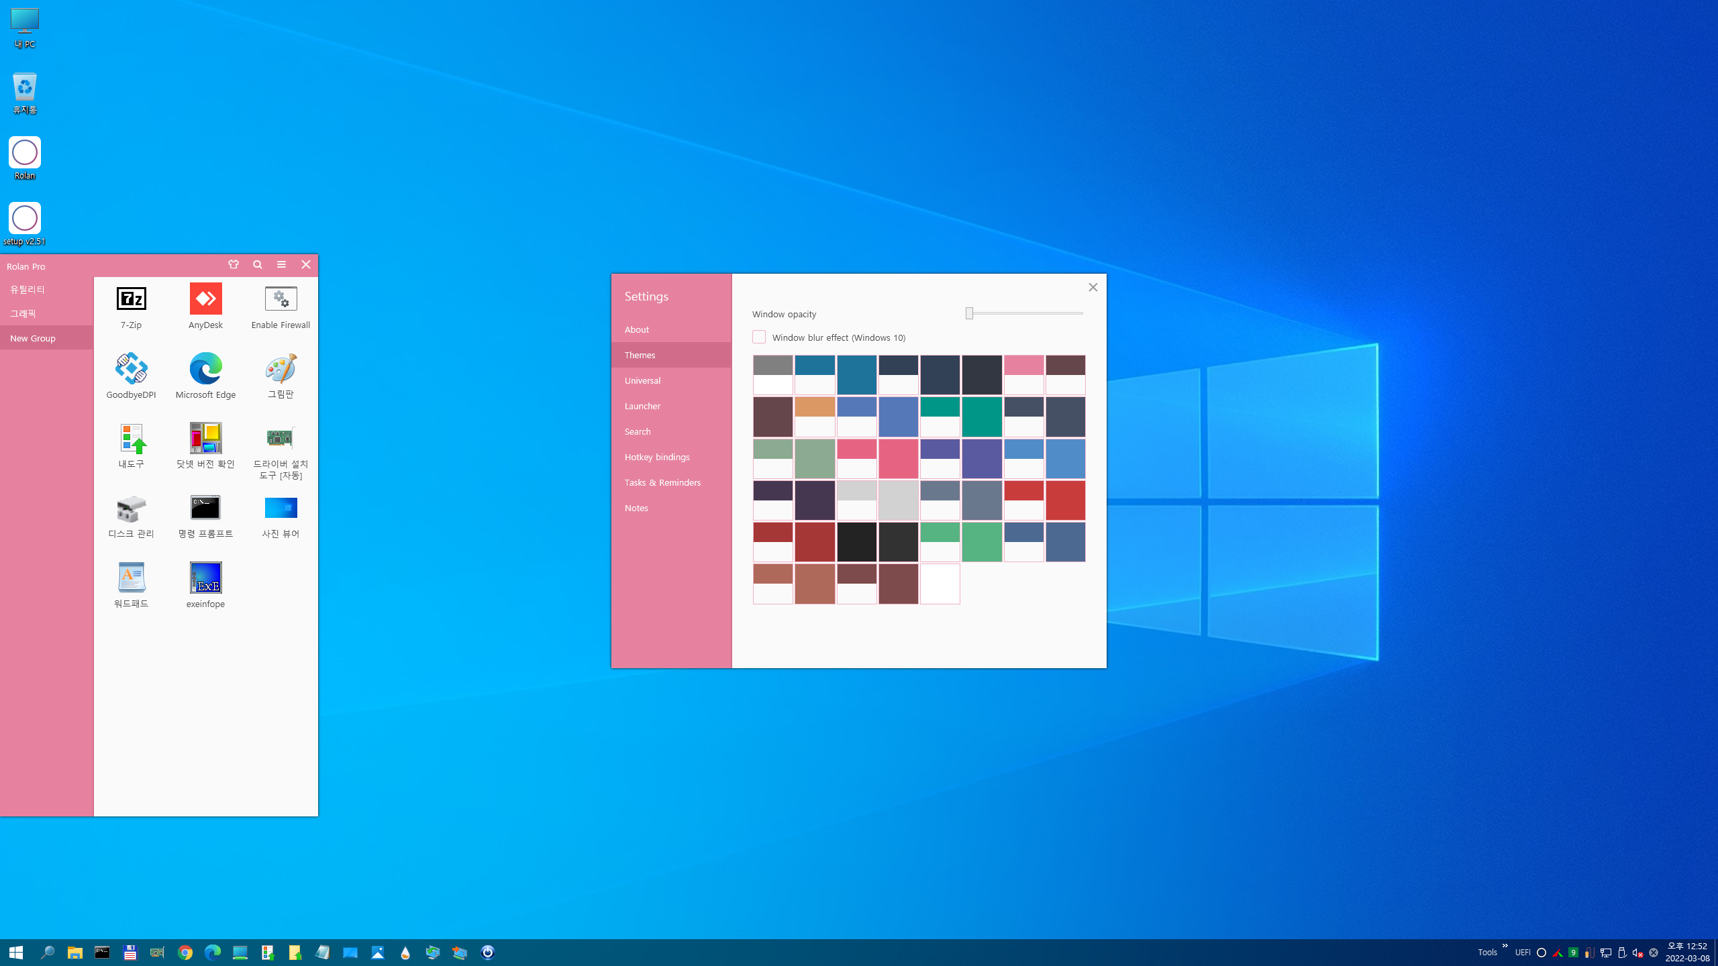Pick the gray theme swatch in first row
This screenshot has width=1718, height=966.
(773, 375)
